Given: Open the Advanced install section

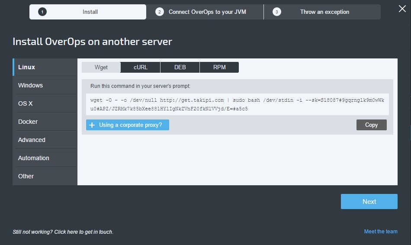Looking at the screenshot, I should point(45,140).
